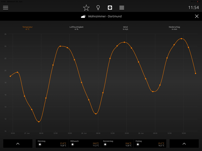Image resolution: width=202 pixels, height=151 pixels.
Task: Click the sun icon on Dienstag card
Action: pyautogui.click(x=40, y=145)
